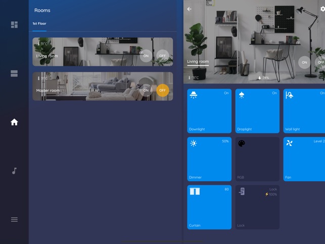Tap the RGB palette icon tile
Viewport: 325px width, 244px height.
(257, 159)
